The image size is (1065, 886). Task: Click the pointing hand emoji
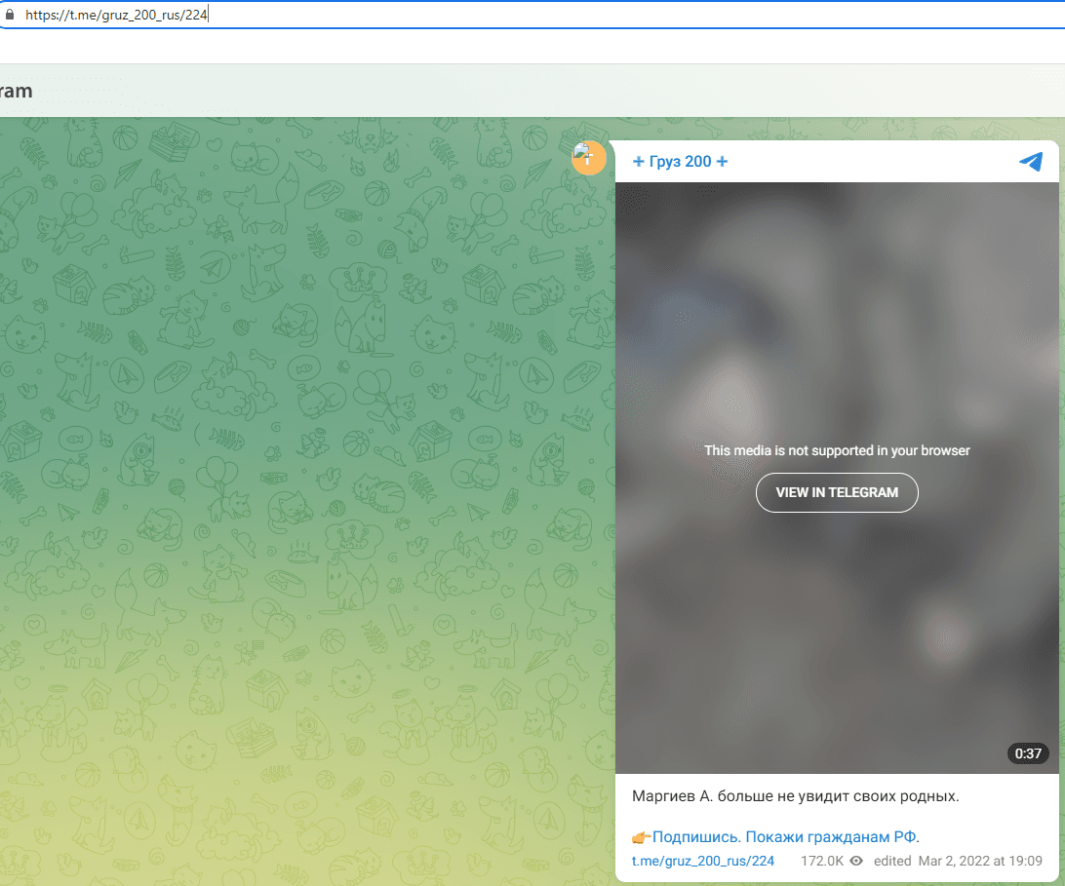click(x=641, y=838)
